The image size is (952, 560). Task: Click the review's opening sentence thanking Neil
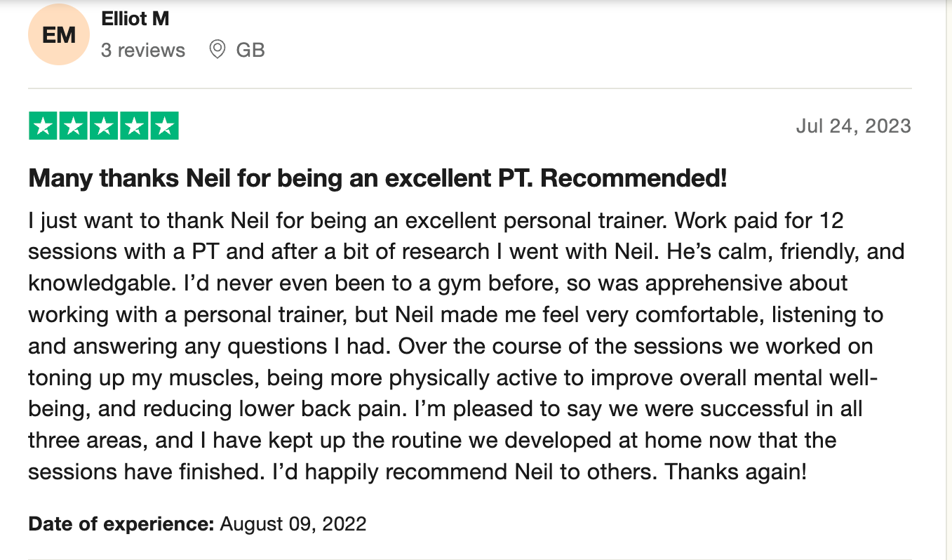tap(349, 221)
